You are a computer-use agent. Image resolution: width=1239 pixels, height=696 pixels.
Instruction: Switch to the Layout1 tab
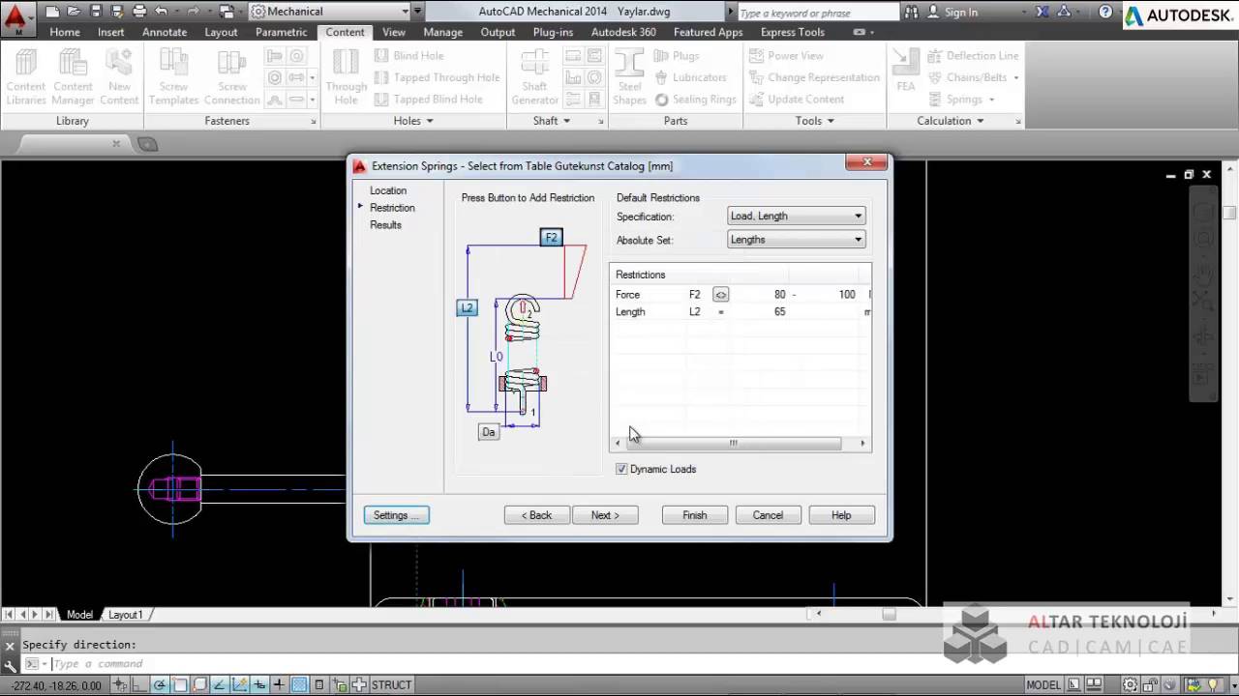125,615
